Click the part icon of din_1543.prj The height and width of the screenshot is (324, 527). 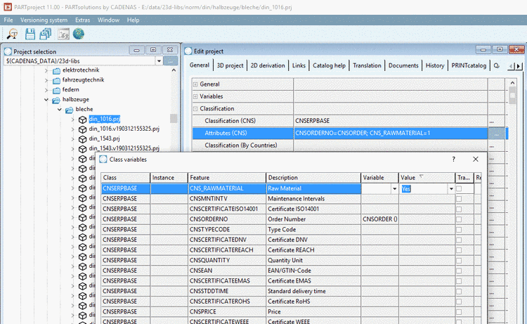(82, 139)
